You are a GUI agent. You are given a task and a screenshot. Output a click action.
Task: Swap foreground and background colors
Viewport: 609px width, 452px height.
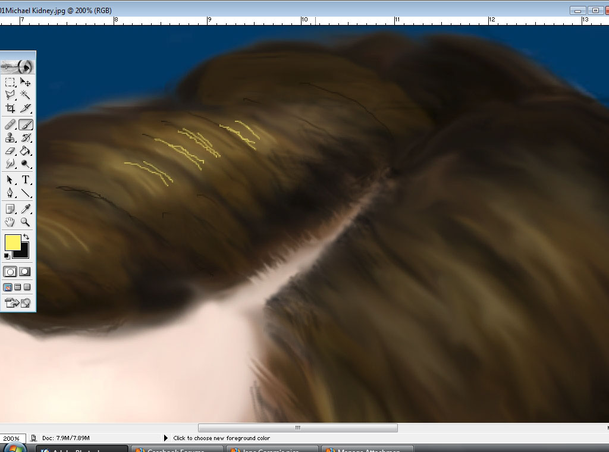(26, 237)
